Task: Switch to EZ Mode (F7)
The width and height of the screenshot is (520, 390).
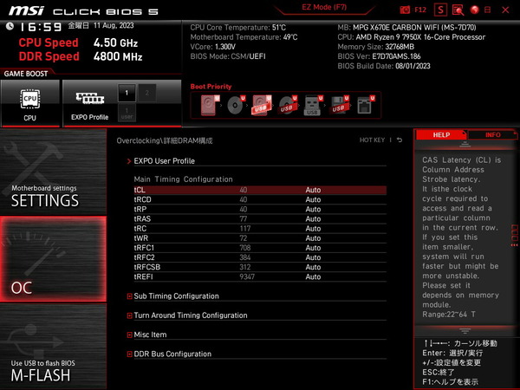Action: (324, 7)
